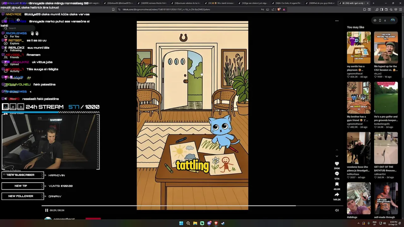Open comments via the speech bubble icon
The height and width of the screenshot is (227, 404).
337,174
